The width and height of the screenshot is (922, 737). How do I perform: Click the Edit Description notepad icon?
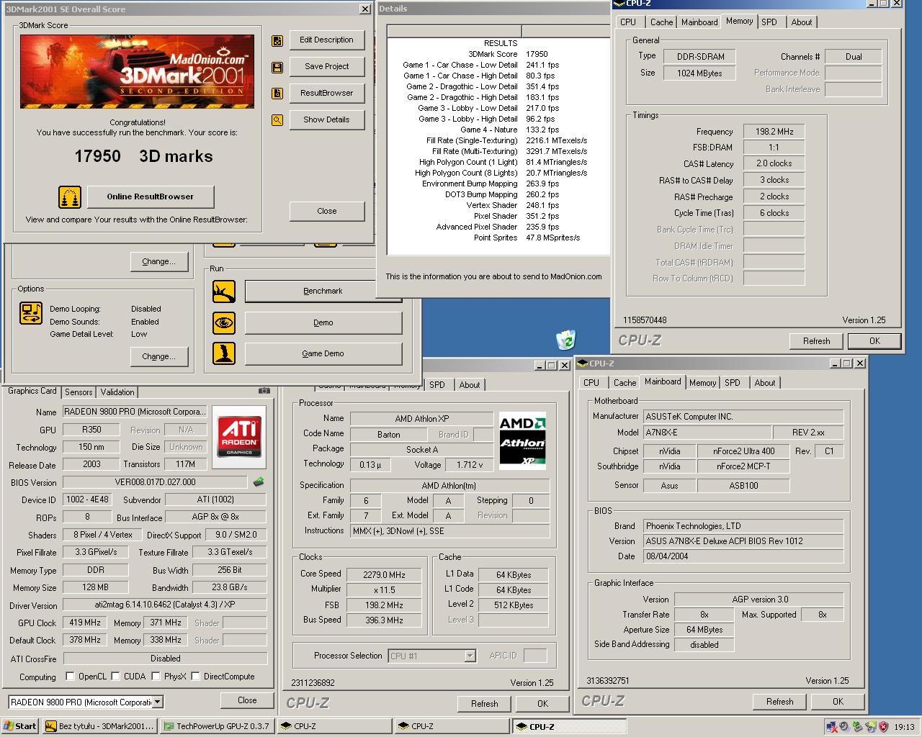coord(277,41)
